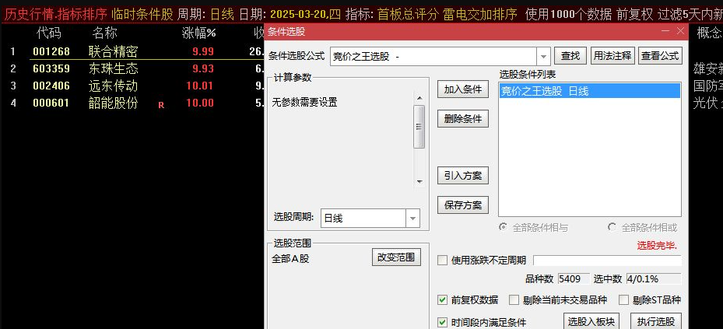Click 全部A股 range label

point(290,258)
